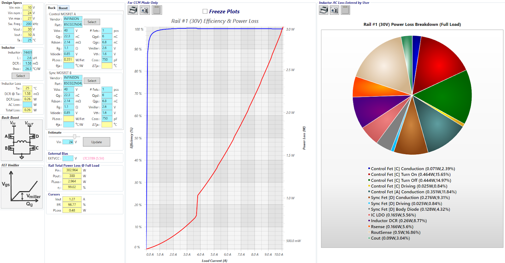Click legend entry IC LDO (0.165W,5.56%)

point(392,215)
